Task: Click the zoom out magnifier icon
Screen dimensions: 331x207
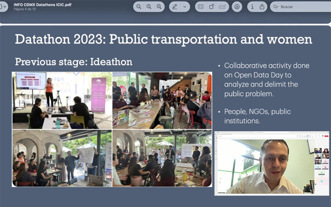Action: [139, 7]
